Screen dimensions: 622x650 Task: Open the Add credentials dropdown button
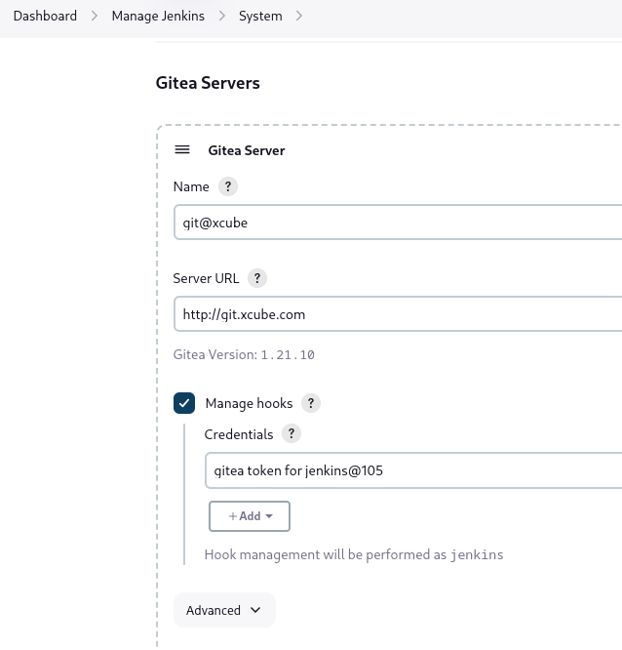click(250, 516)
